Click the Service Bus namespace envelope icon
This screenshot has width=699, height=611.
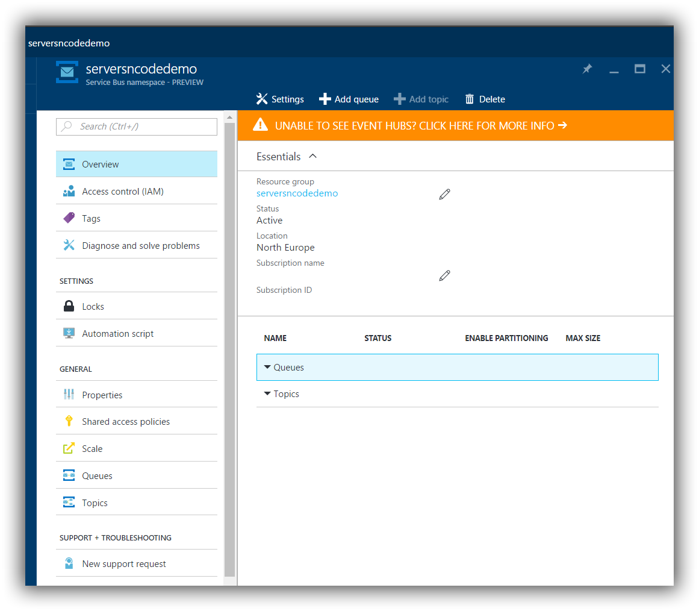(67, 72)
